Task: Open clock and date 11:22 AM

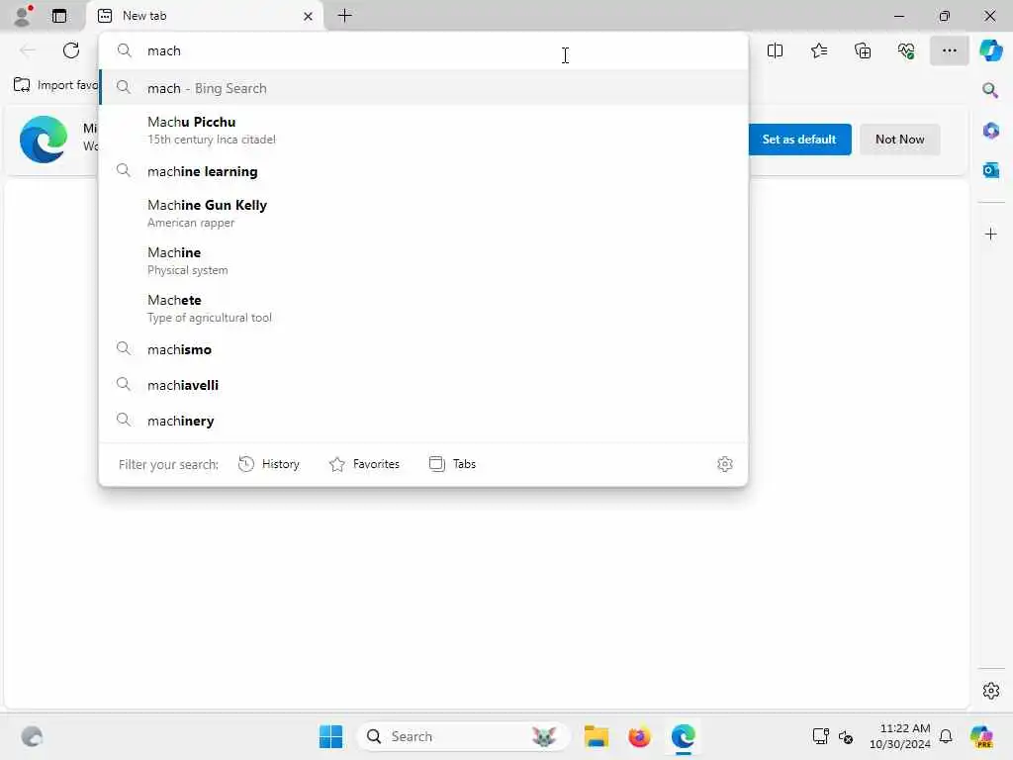Action: pyautogui.click(x=900, y=736)
